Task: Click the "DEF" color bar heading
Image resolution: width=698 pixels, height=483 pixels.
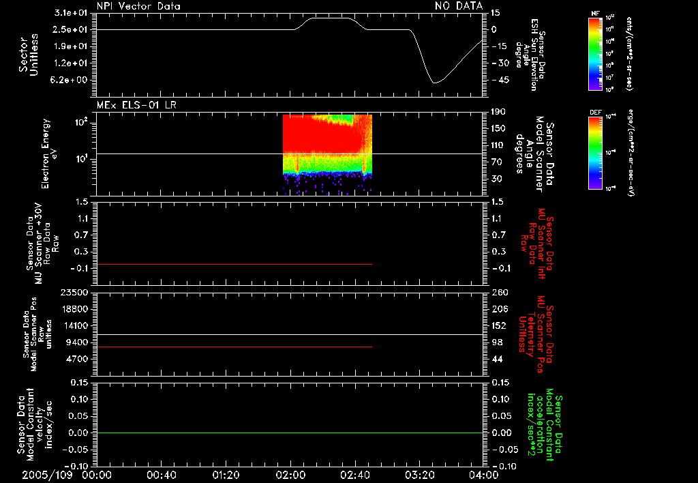Action: pos(595,113)
